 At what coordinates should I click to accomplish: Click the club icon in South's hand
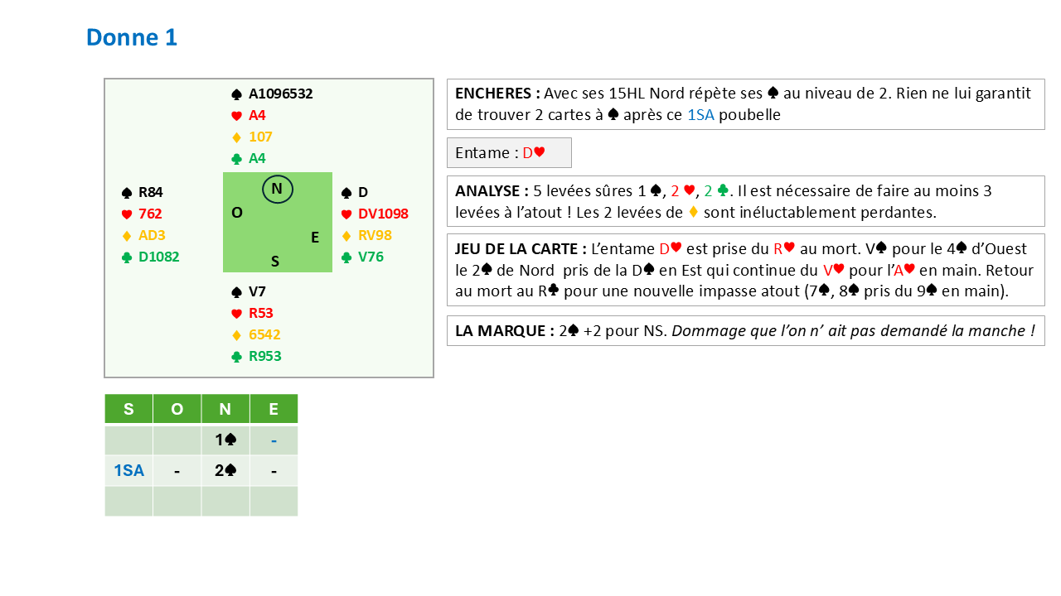pos(236,357)
